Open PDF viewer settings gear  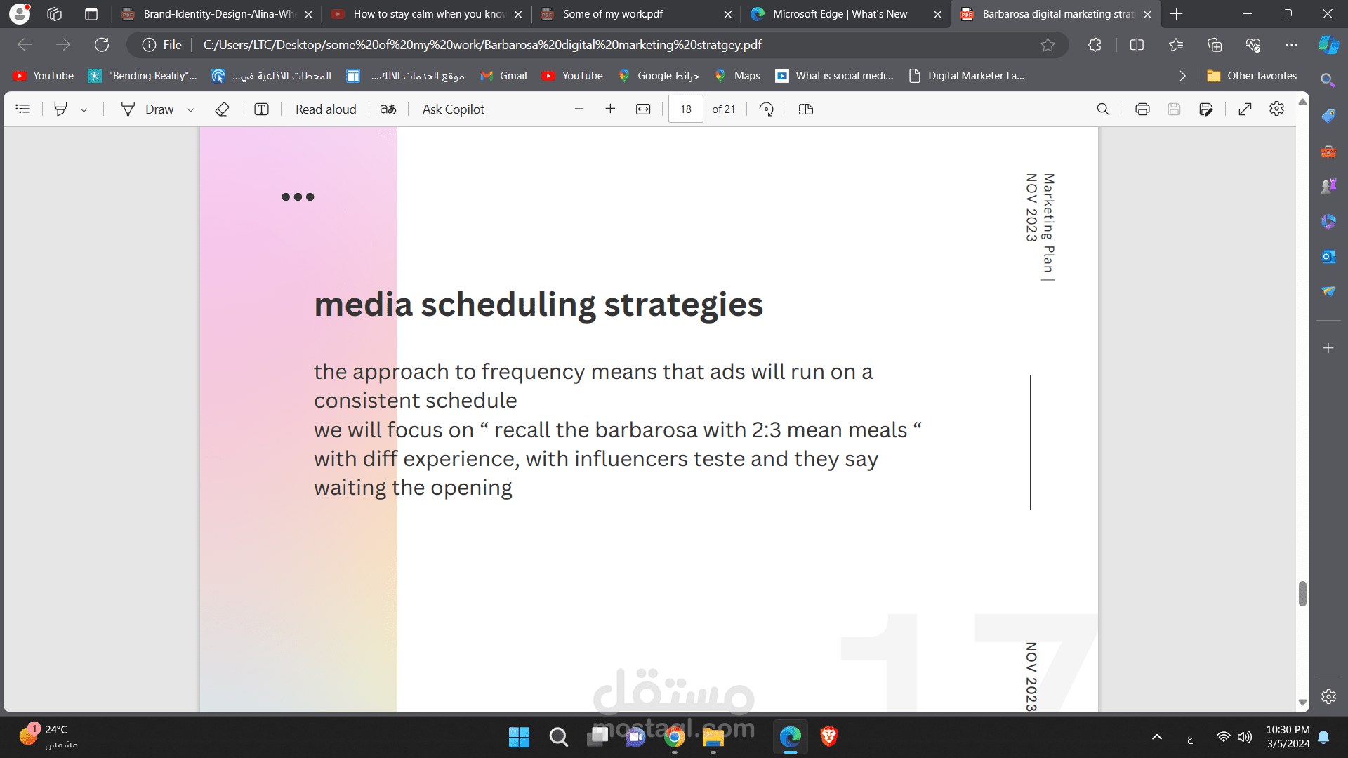(1276, 109)
